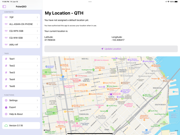Open the Test3 tag chevron
The height and width of the screenshot is (135, 180).
pos(37,73)
